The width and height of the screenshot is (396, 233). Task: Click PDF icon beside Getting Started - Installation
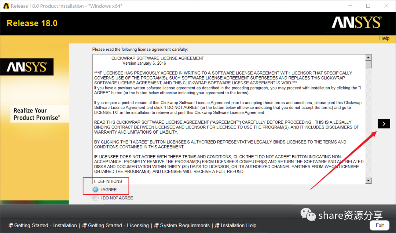[x=11, y=226]
